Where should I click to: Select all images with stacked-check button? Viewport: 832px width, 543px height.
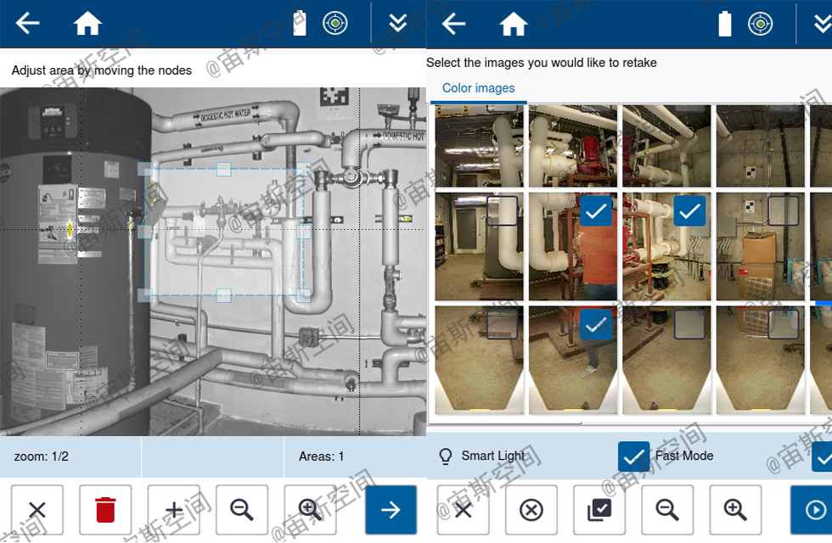click(x=599, y=510)
